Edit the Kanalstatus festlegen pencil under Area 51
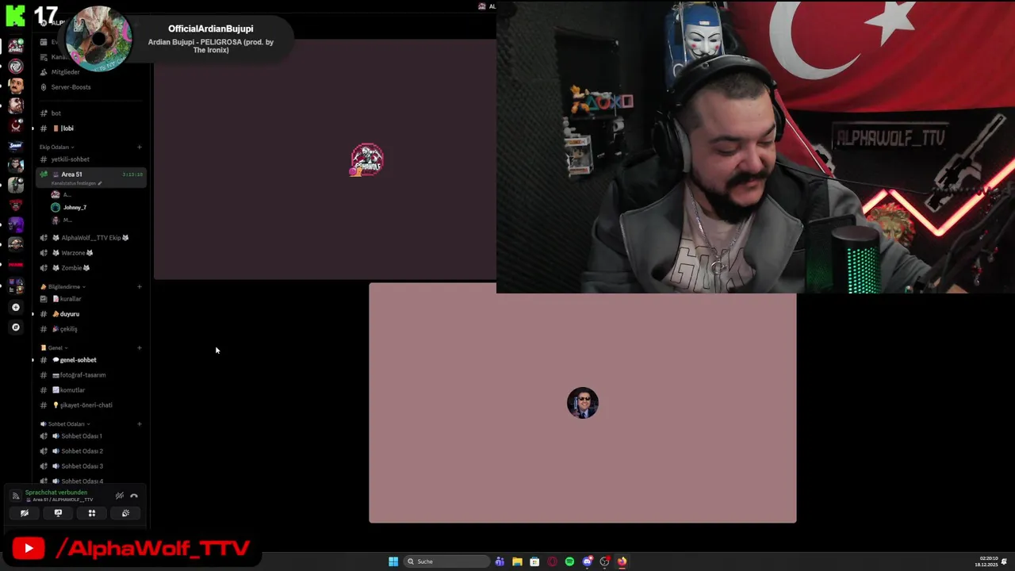 click(99, 183)
